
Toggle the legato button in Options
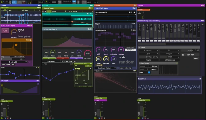pos(149,60)
